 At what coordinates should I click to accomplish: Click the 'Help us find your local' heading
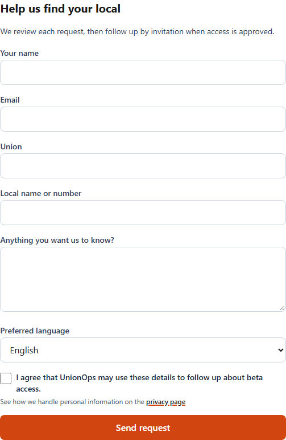tap(60, 9)
